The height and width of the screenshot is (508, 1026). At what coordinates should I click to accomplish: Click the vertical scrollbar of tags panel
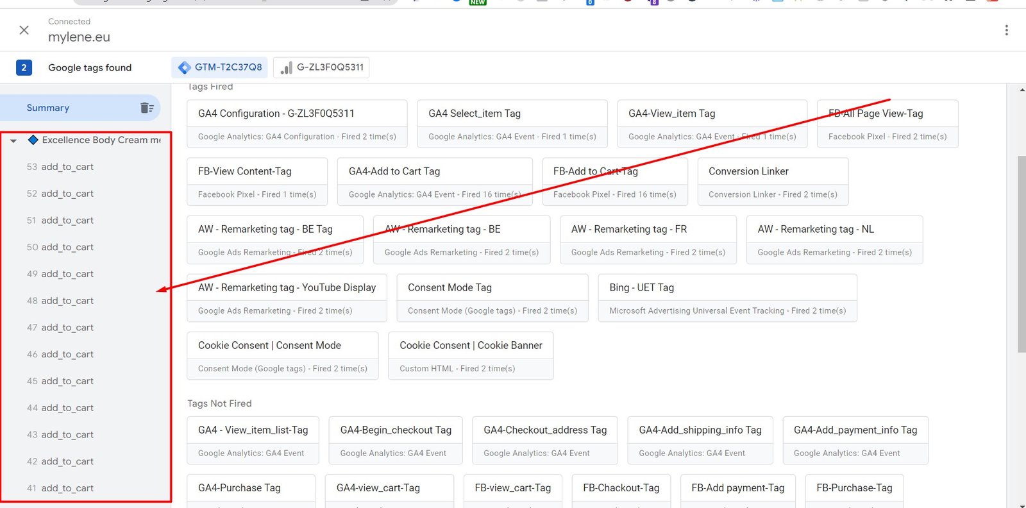click(x=1022, y=254)
